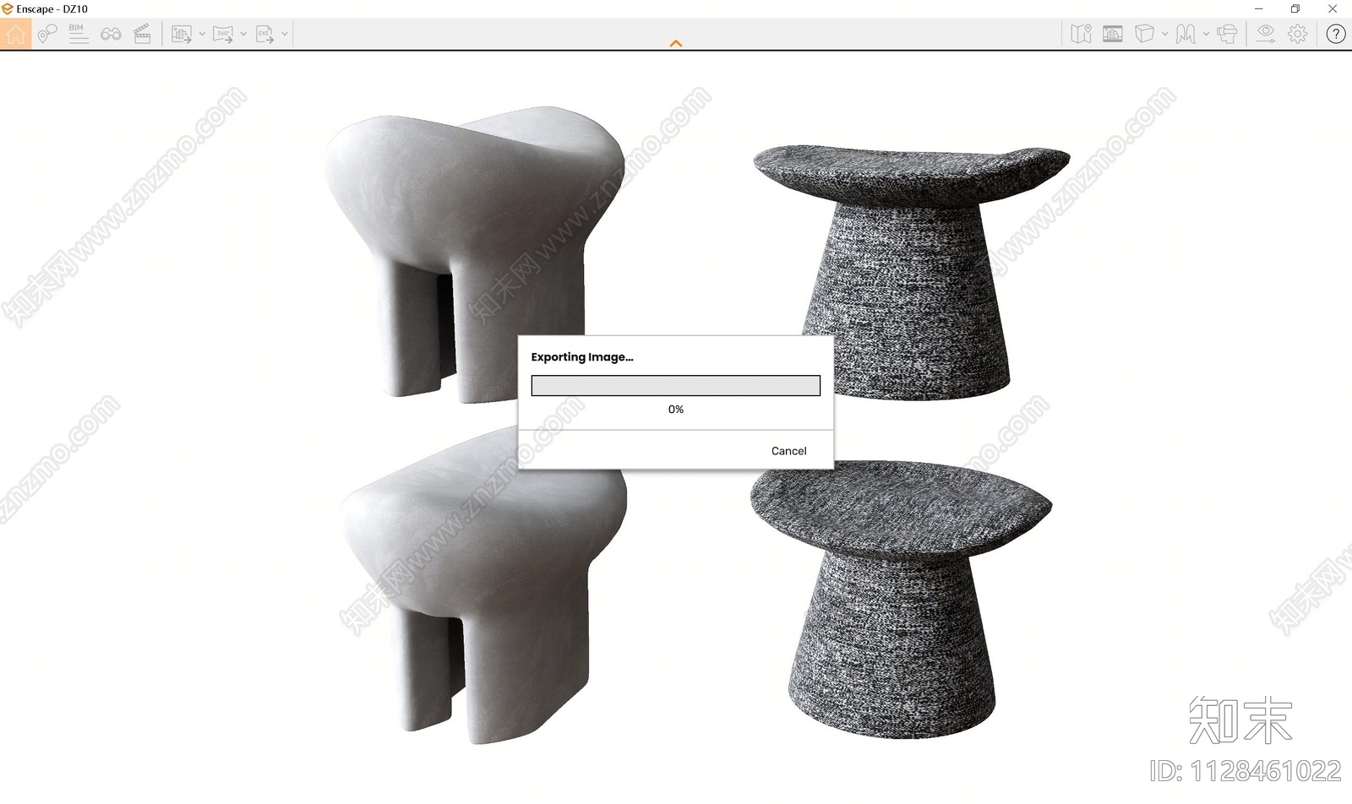This screenshot has width=1352, height=804.
Task: Cancel the image export
Action: point(788,451)
